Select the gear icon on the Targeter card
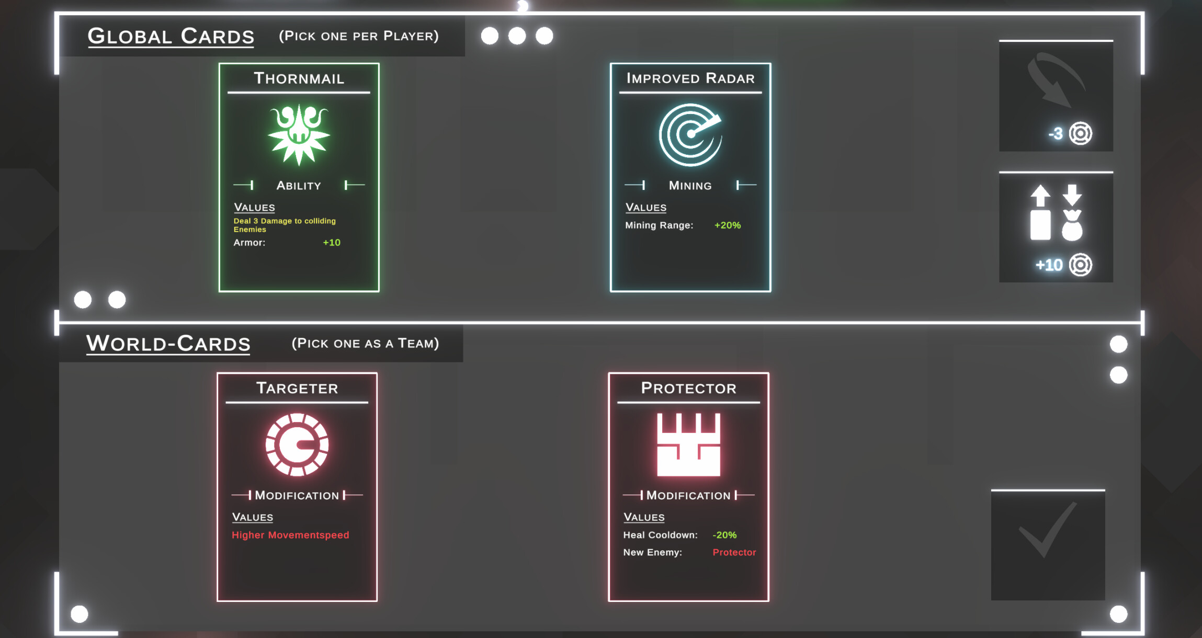Viewport: 1202px width, 638px height. tap(297, 443)
